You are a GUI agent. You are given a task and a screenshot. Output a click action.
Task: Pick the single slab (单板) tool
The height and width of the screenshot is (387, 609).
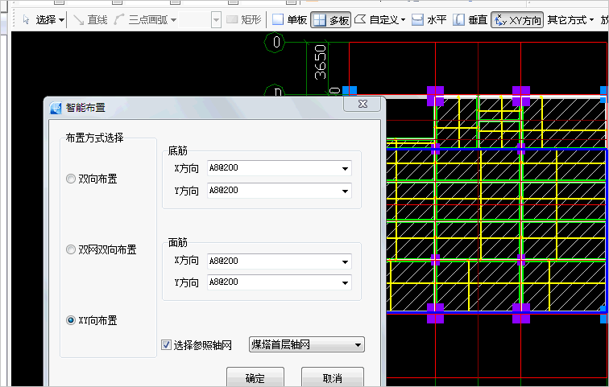[289, 19]
